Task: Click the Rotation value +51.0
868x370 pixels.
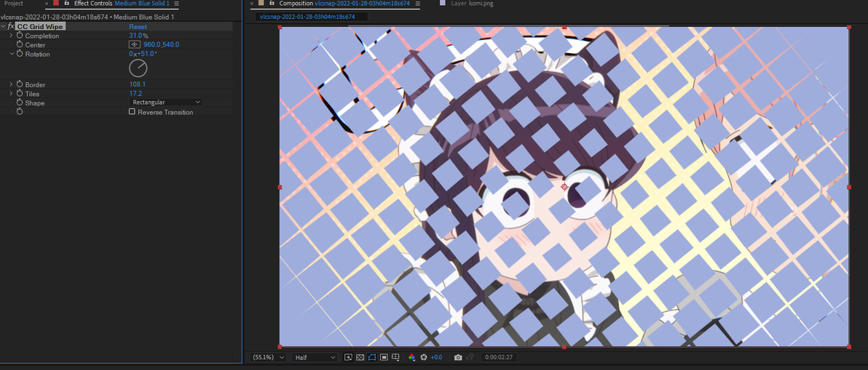Action: click(x=147, y=54)
